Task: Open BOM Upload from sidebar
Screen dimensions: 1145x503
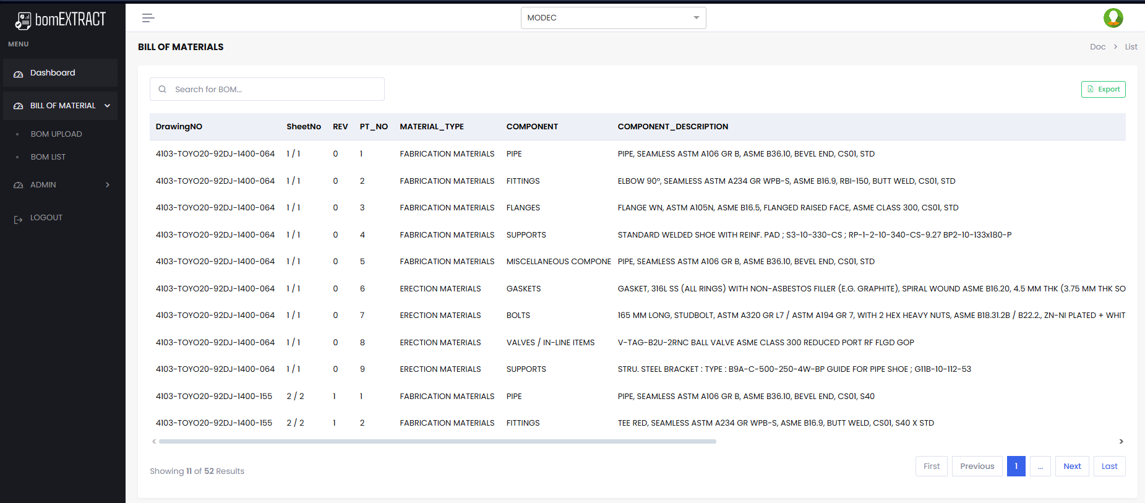Action: (x=56, y=134)
